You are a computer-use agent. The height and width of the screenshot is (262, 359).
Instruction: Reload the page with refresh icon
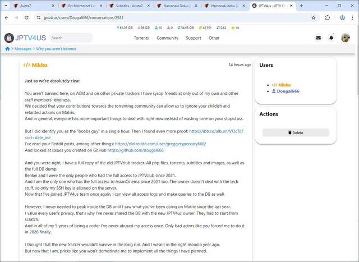26,17
